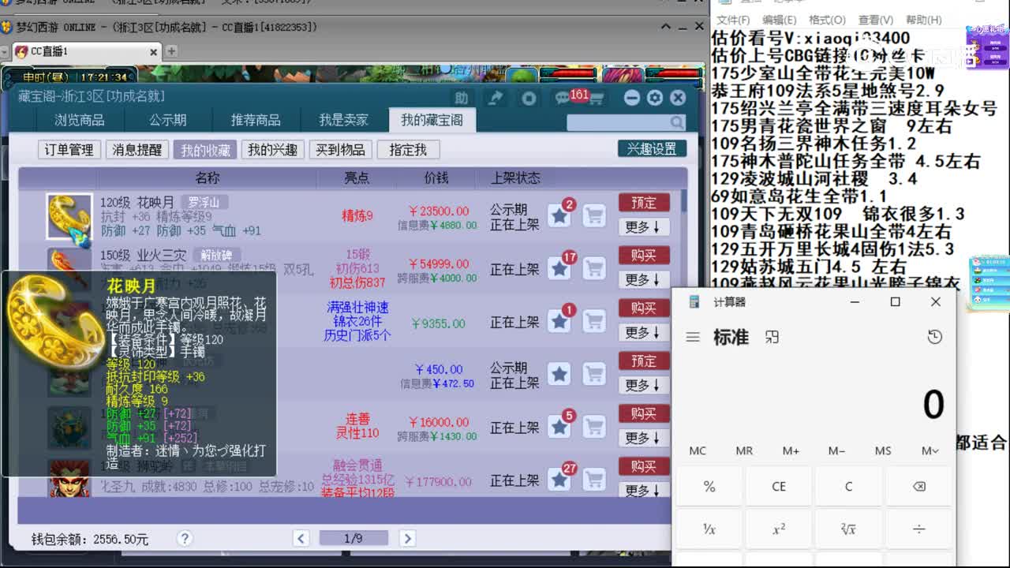This screenshot has height=568, width=1010.
Task: Expand 更多 for the ¥9355.00 row
Action: 644,333
